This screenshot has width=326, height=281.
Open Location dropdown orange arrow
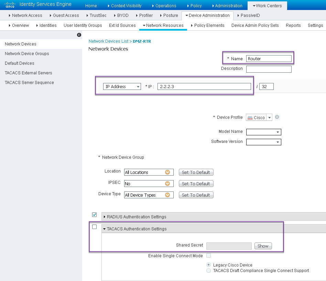click(167, 172)
